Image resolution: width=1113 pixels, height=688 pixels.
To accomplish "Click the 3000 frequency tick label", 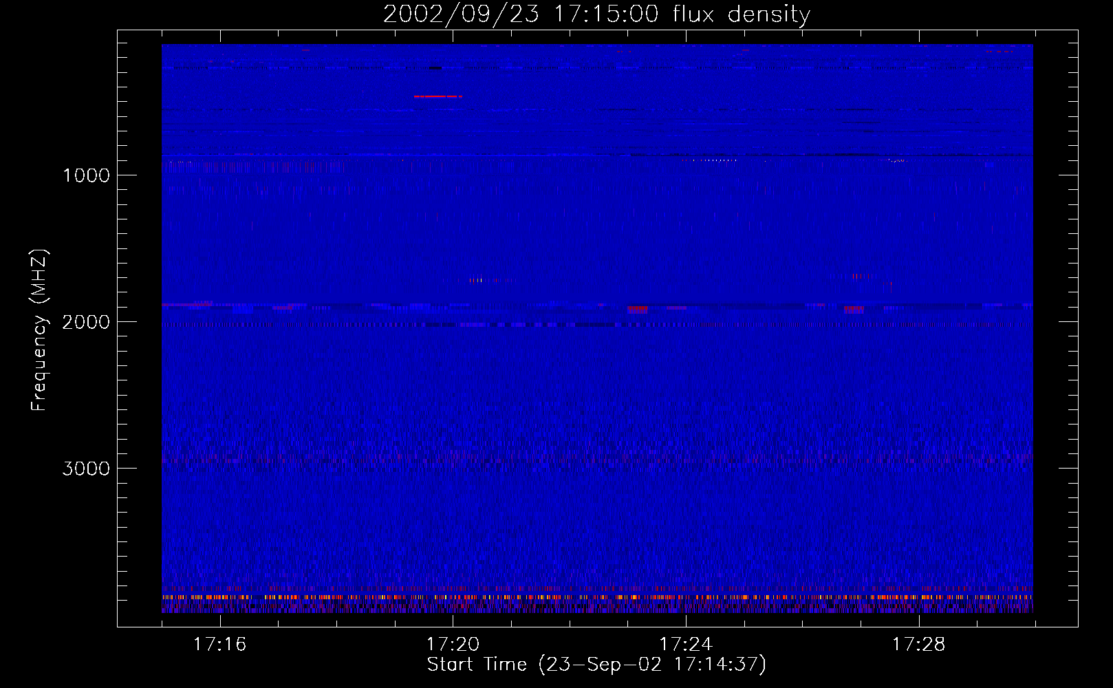I will pyautogui.click(x=86, y=469).
